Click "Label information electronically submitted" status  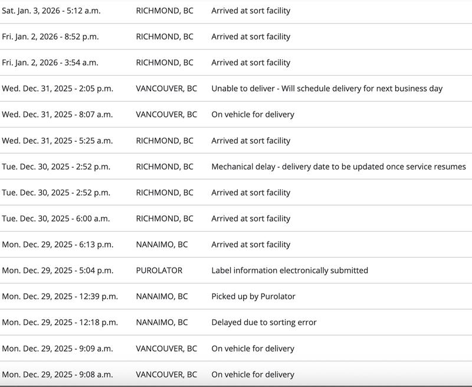point(289,271)
